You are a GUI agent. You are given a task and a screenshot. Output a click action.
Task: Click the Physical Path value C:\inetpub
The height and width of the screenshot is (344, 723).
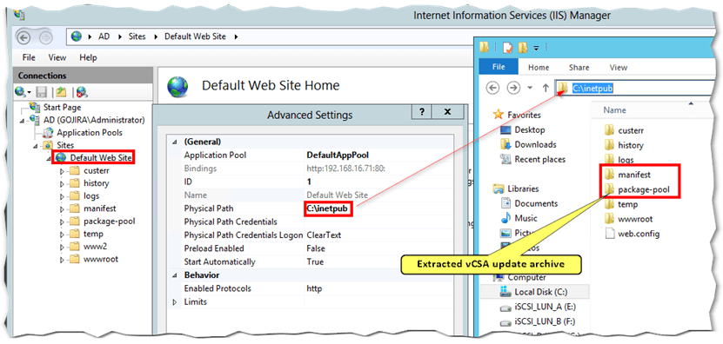coord(328,209)
